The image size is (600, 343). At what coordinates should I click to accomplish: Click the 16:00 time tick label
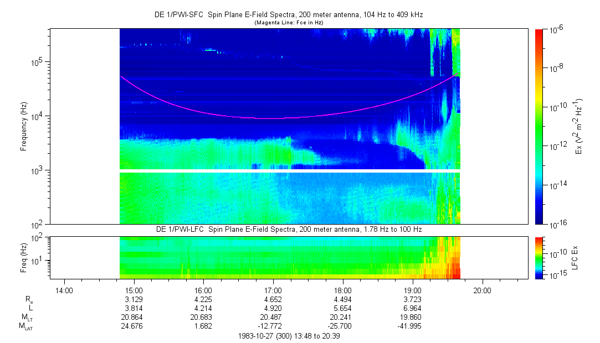click(x=203, y=290)
